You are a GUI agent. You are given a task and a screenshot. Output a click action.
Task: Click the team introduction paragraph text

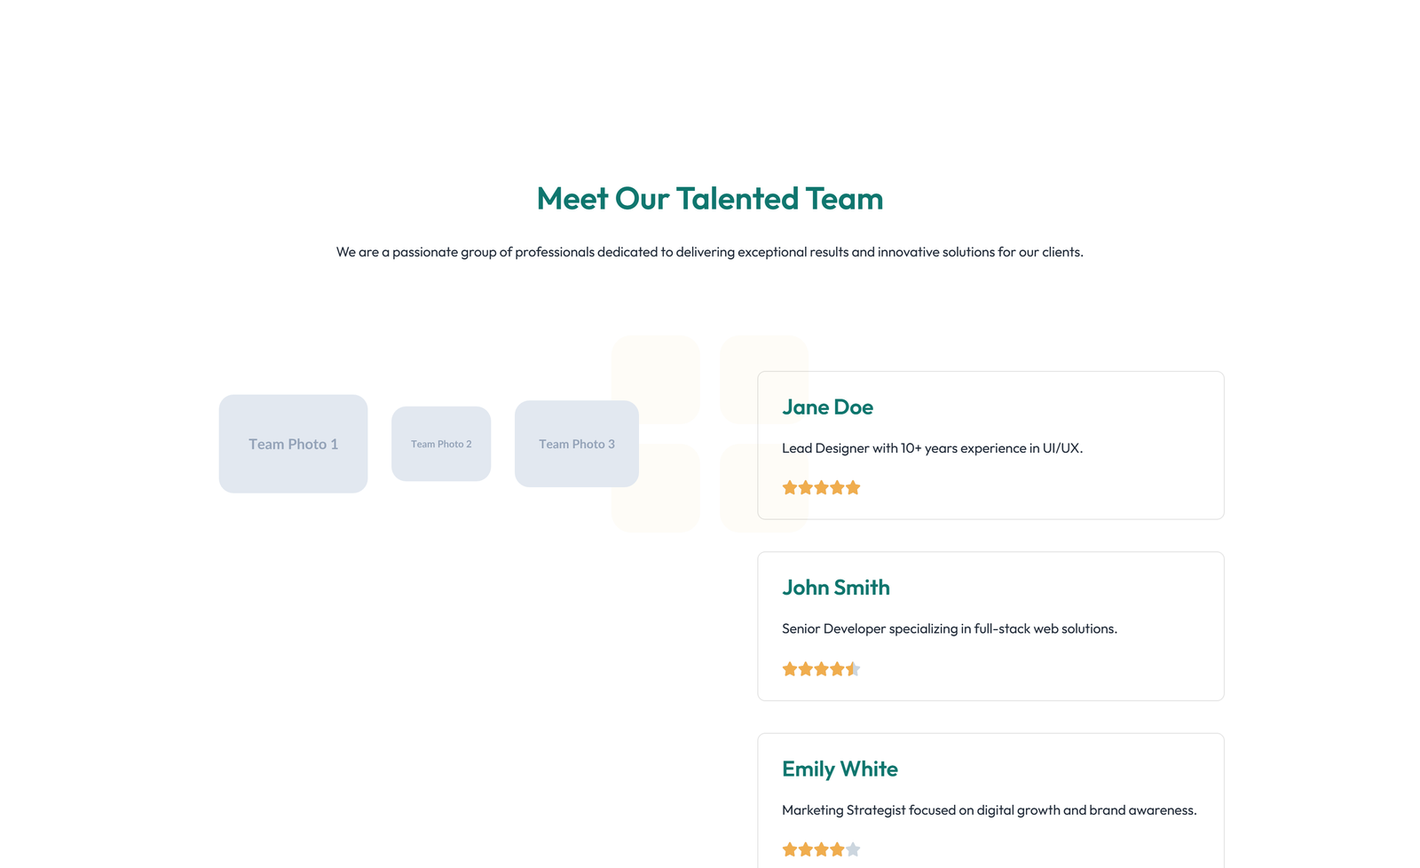click(710, 251)
